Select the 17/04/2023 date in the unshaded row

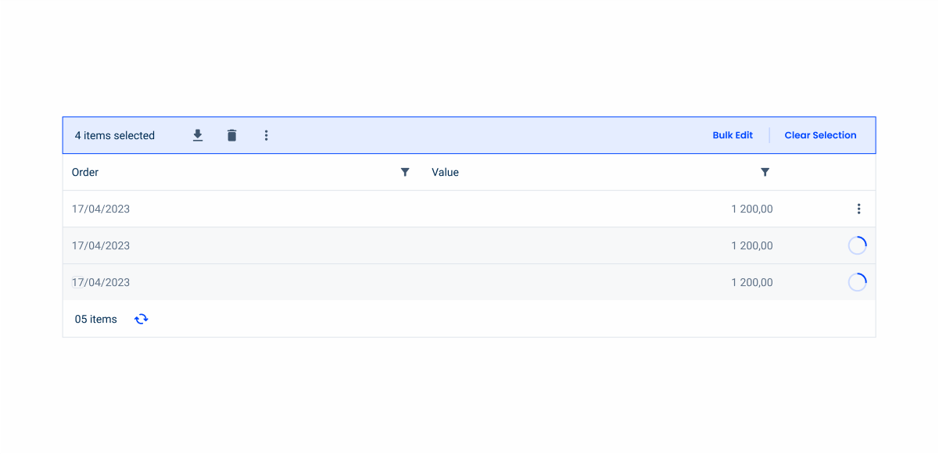(x=101, y=209)
